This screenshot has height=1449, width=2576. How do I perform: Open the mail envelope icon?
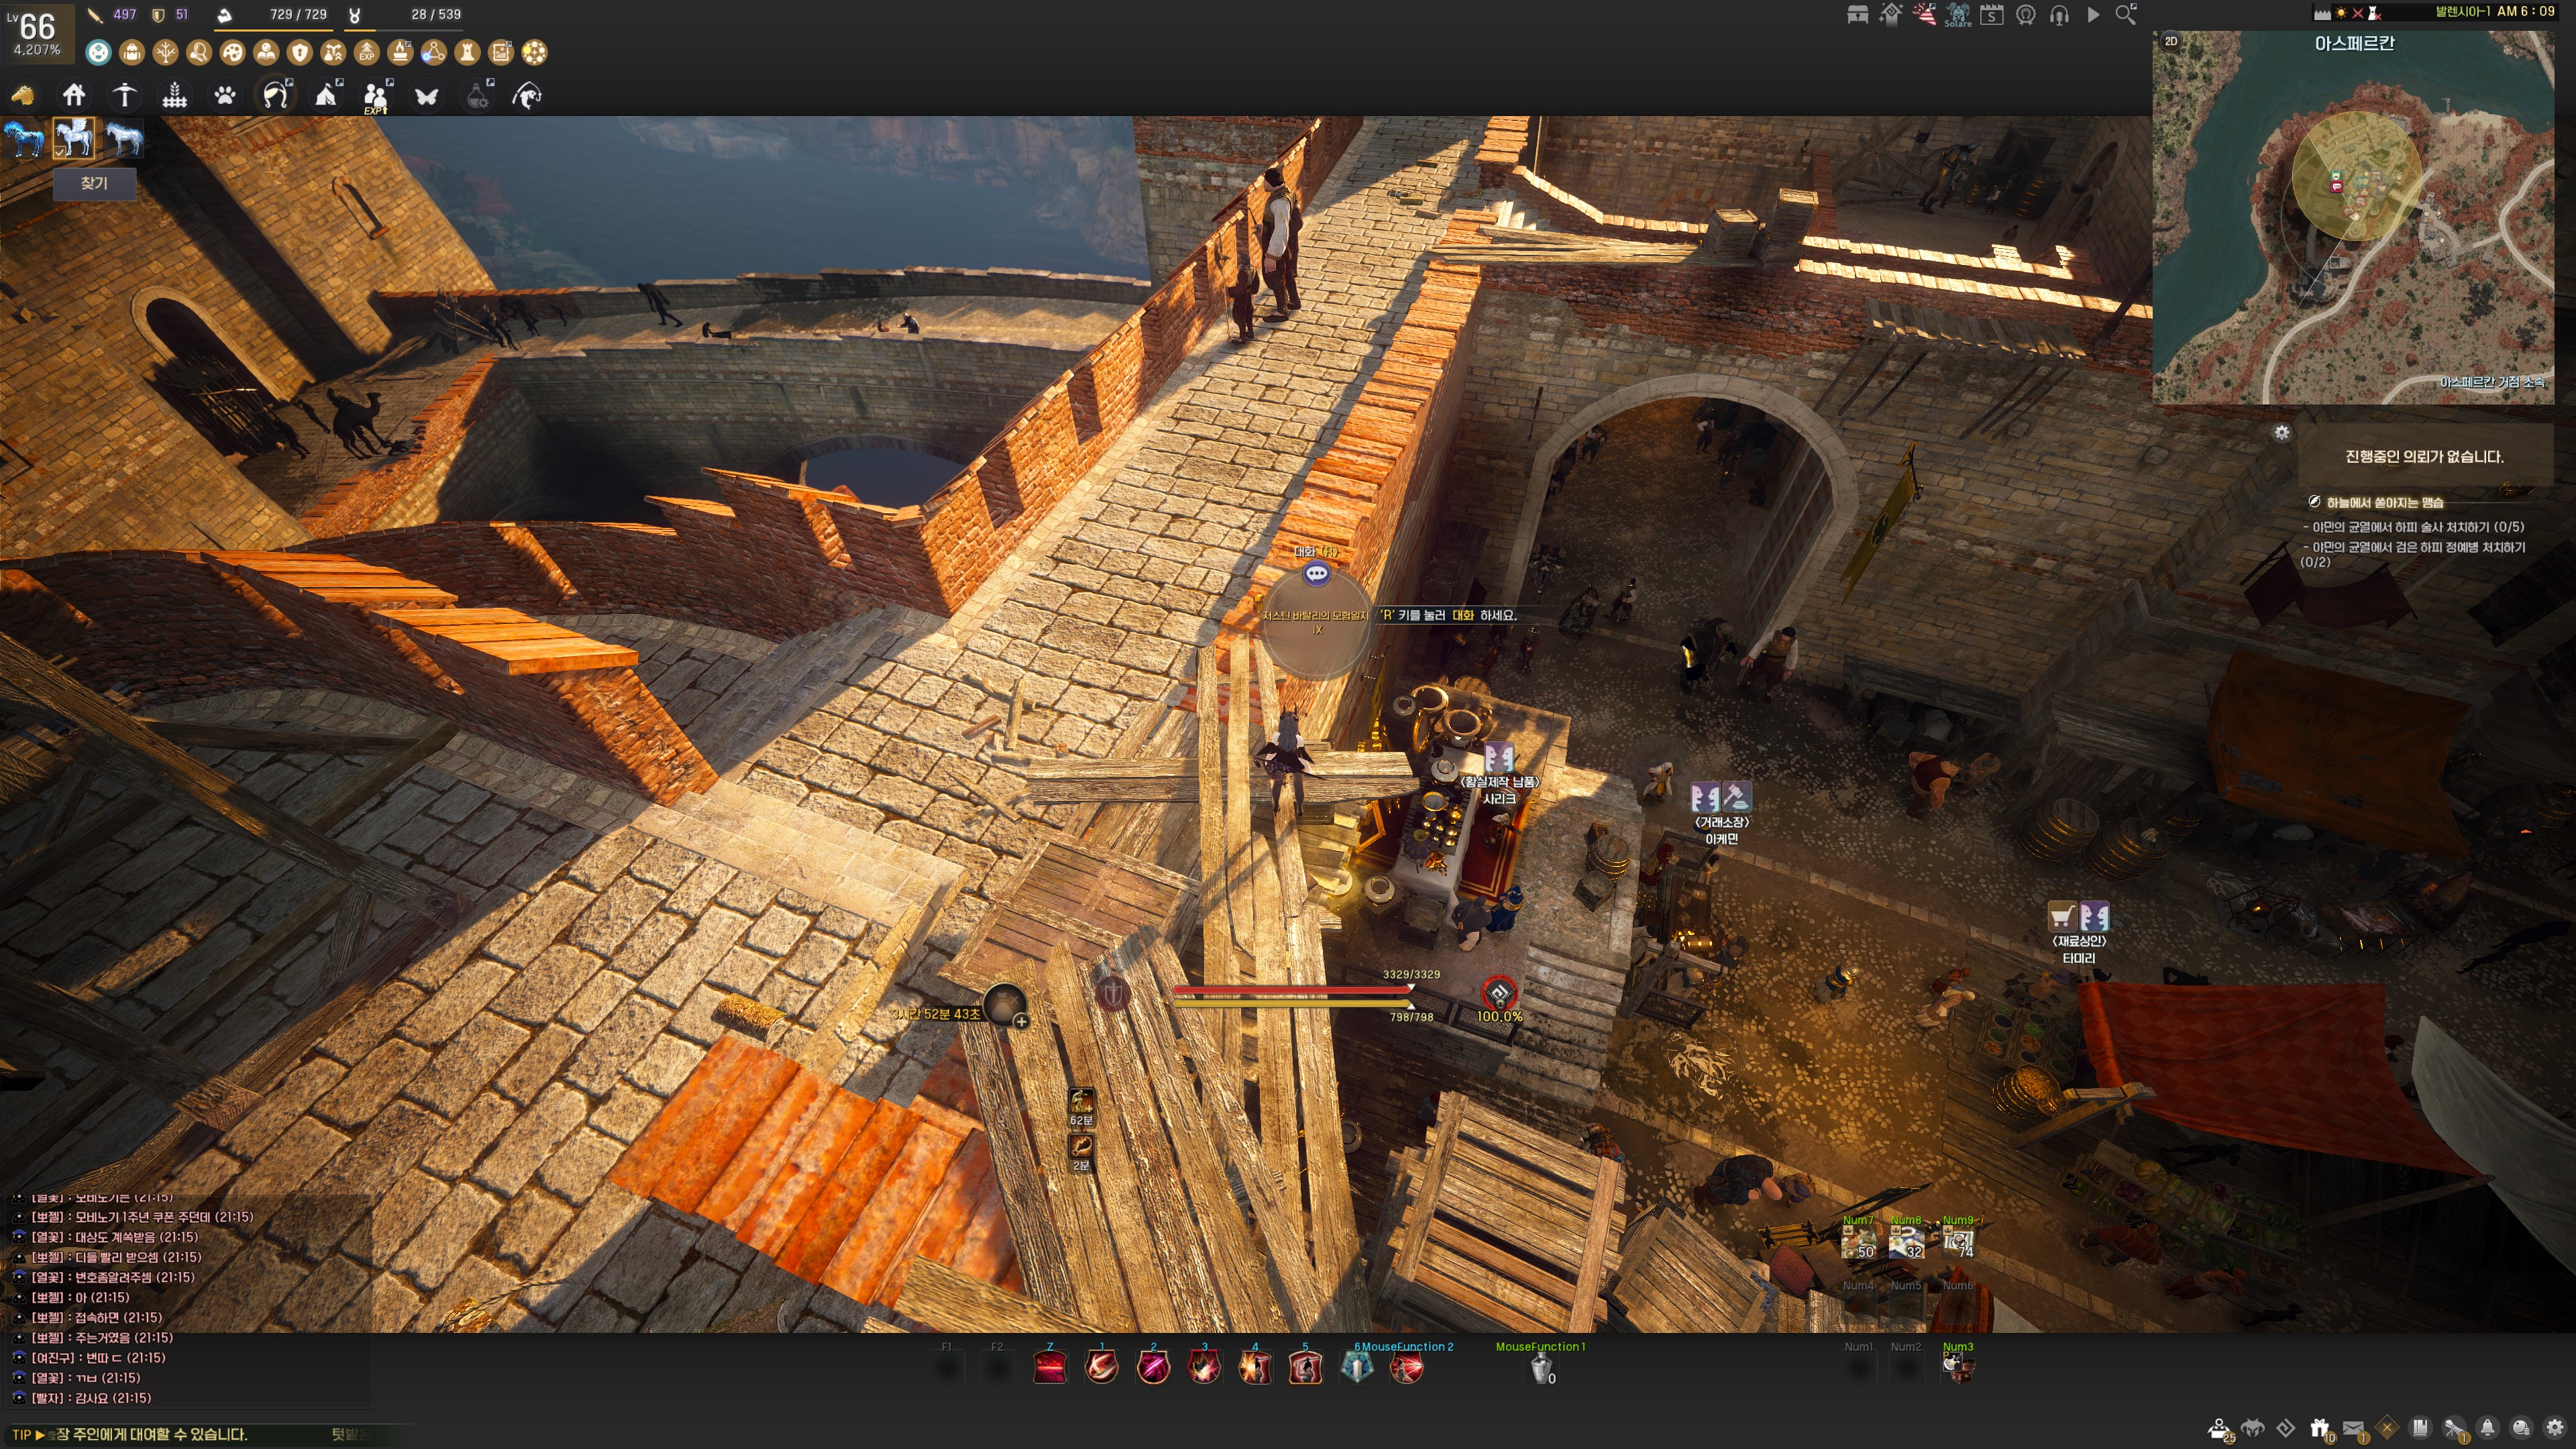point(2353,1428)
